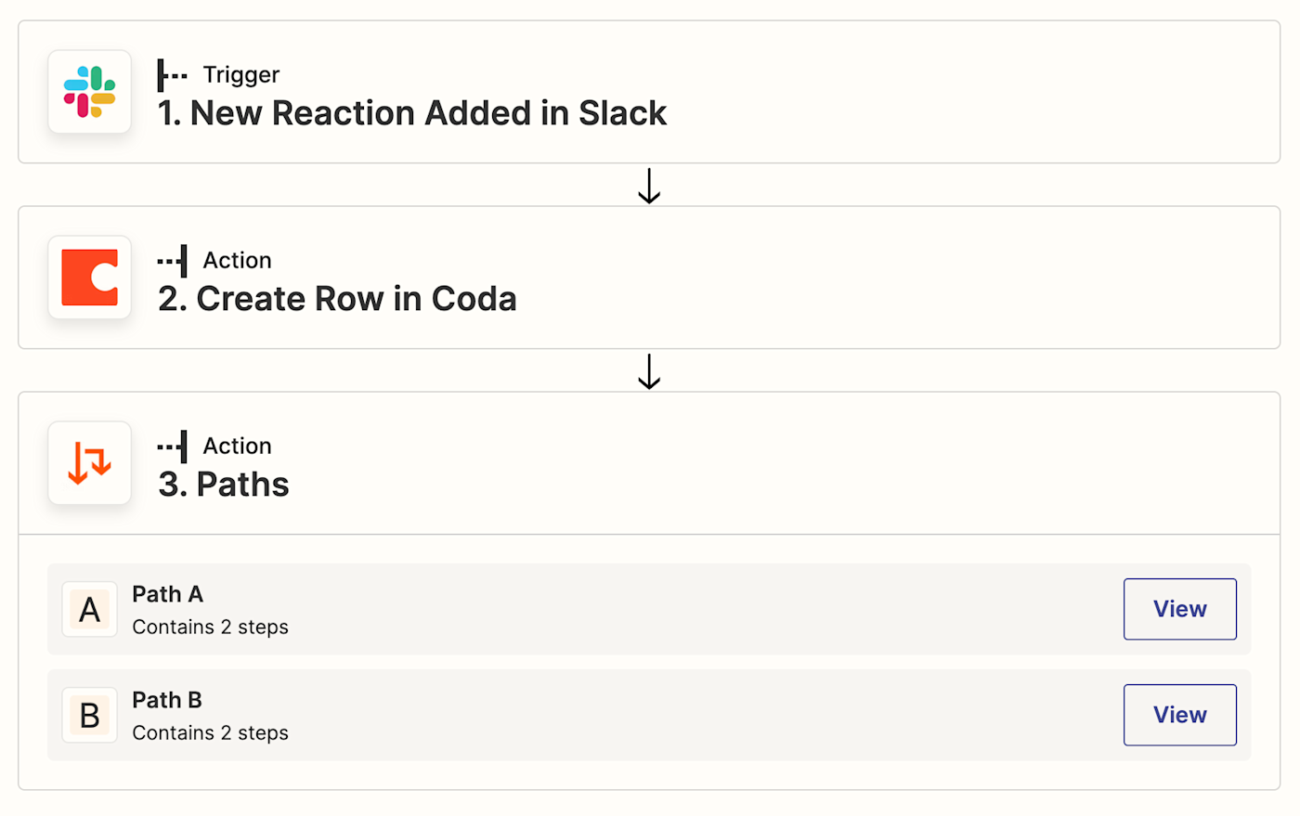Click the Path B letter icon
The width and height of the screenshot is (1300, 816).
point(89,716)
